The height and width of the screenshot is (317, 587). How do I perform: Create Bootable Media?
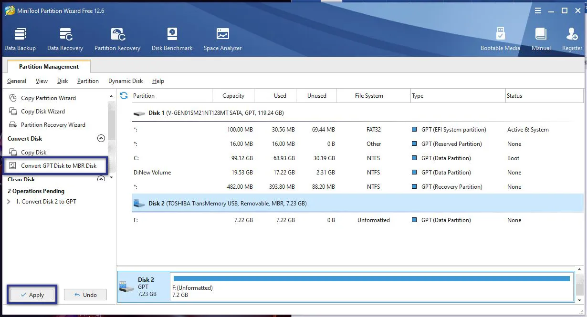click(x=500, y=38)
